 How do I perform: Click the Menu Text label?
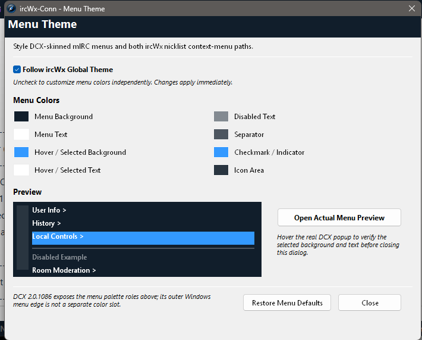point(51,135)
